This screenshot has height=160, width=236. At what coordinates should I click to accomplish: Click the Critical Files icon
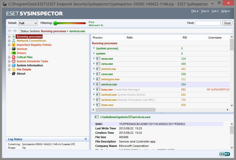click(14, 57)
